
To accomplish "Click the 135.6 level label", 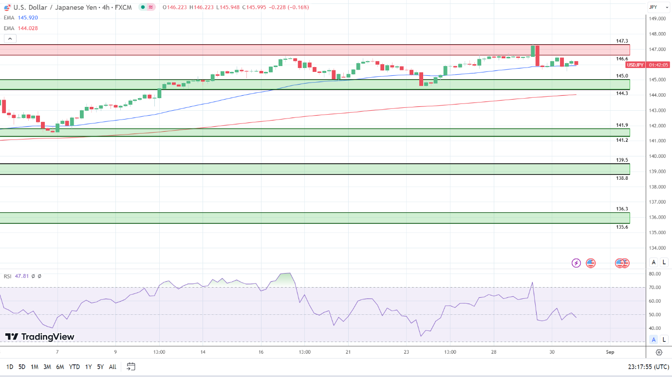I will (622, 227).
